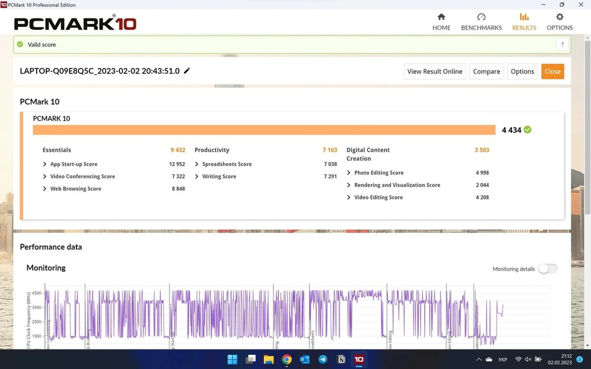Click OneDrive cloud tray icon
Screen dimensions: 591x369
point(489,359)
